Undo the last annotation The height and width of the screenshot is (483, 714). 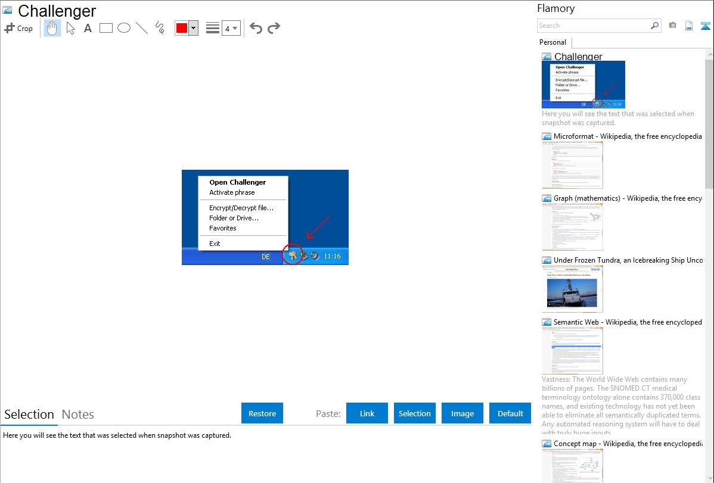[256, 28]
